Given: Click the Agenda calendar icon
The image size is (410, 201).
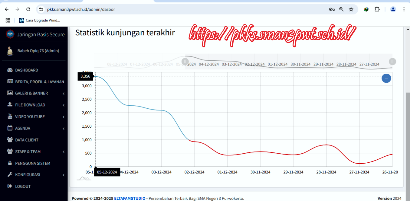Looking at the screenshot, I should point(10,128).
